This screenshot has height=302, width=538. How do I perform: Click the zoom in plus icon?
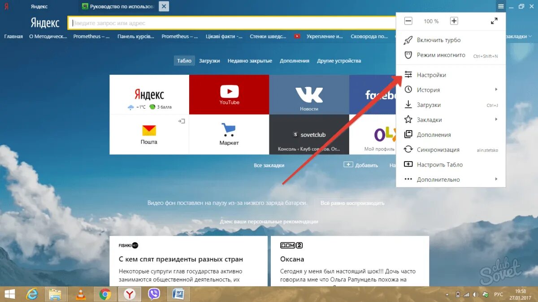[454, 21]
